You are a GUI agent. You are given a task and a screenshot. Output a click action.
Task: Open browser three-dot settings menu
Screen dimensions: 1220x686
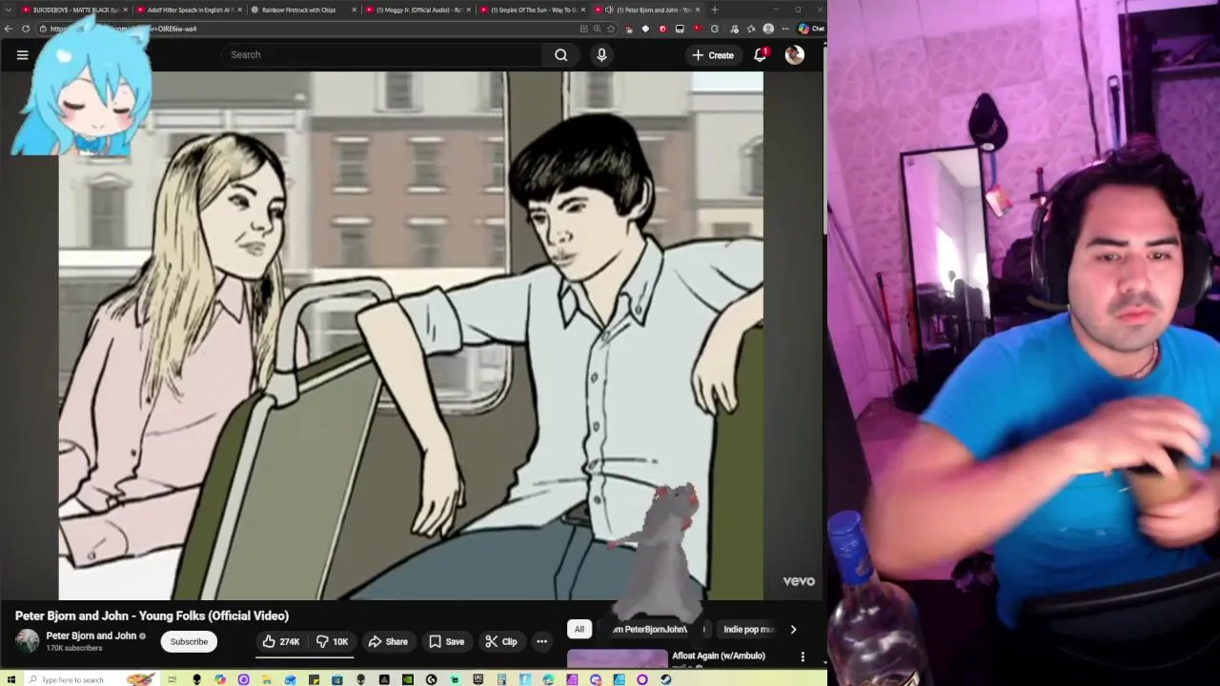click(x=785, y=29)
